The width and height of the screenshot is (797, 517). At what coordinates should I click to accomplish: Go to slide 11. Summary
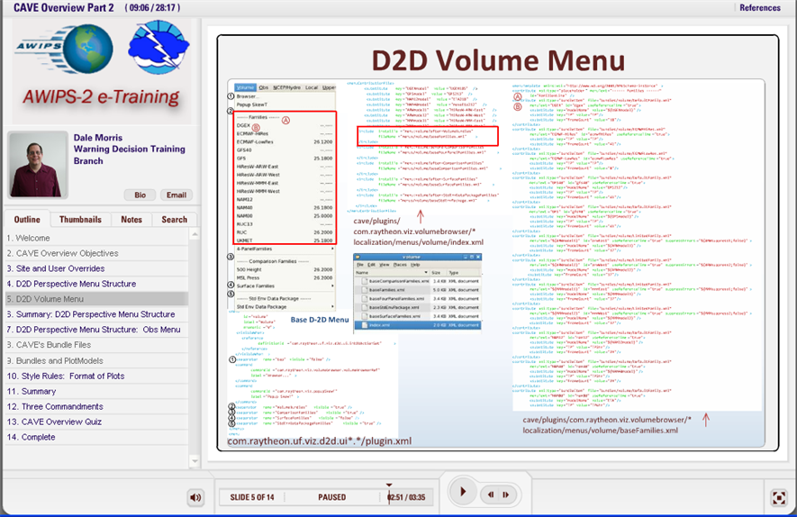[96, 392]
